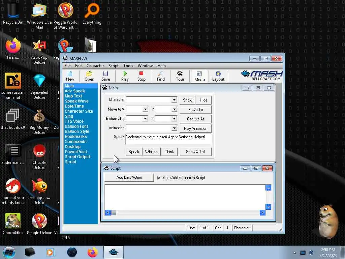Click the Windows Start orb
345x259 pixels.
(9, 252)
